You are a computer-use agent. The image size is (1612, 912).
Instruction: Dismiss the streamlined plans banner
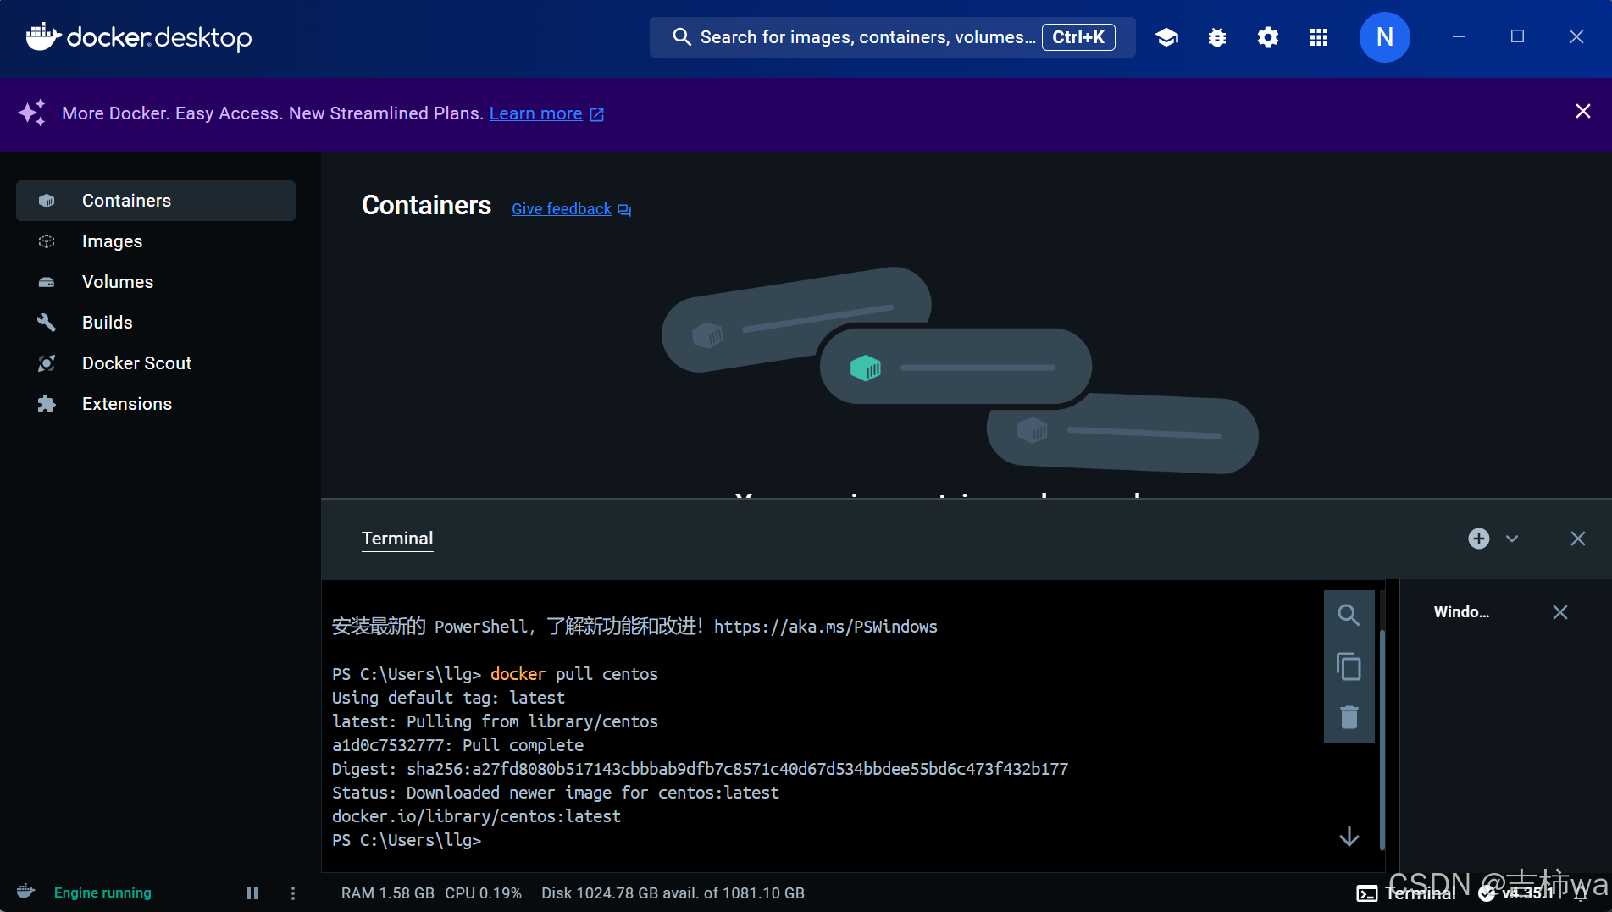pos(1582,112)
